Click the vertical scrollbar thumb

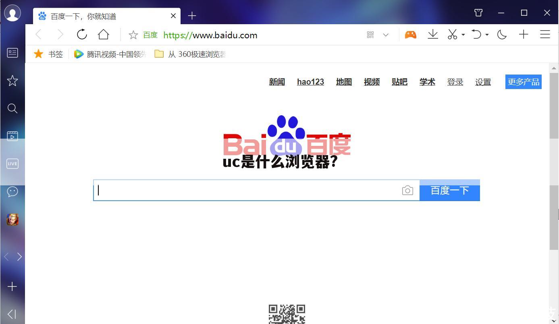pos(554,161)
